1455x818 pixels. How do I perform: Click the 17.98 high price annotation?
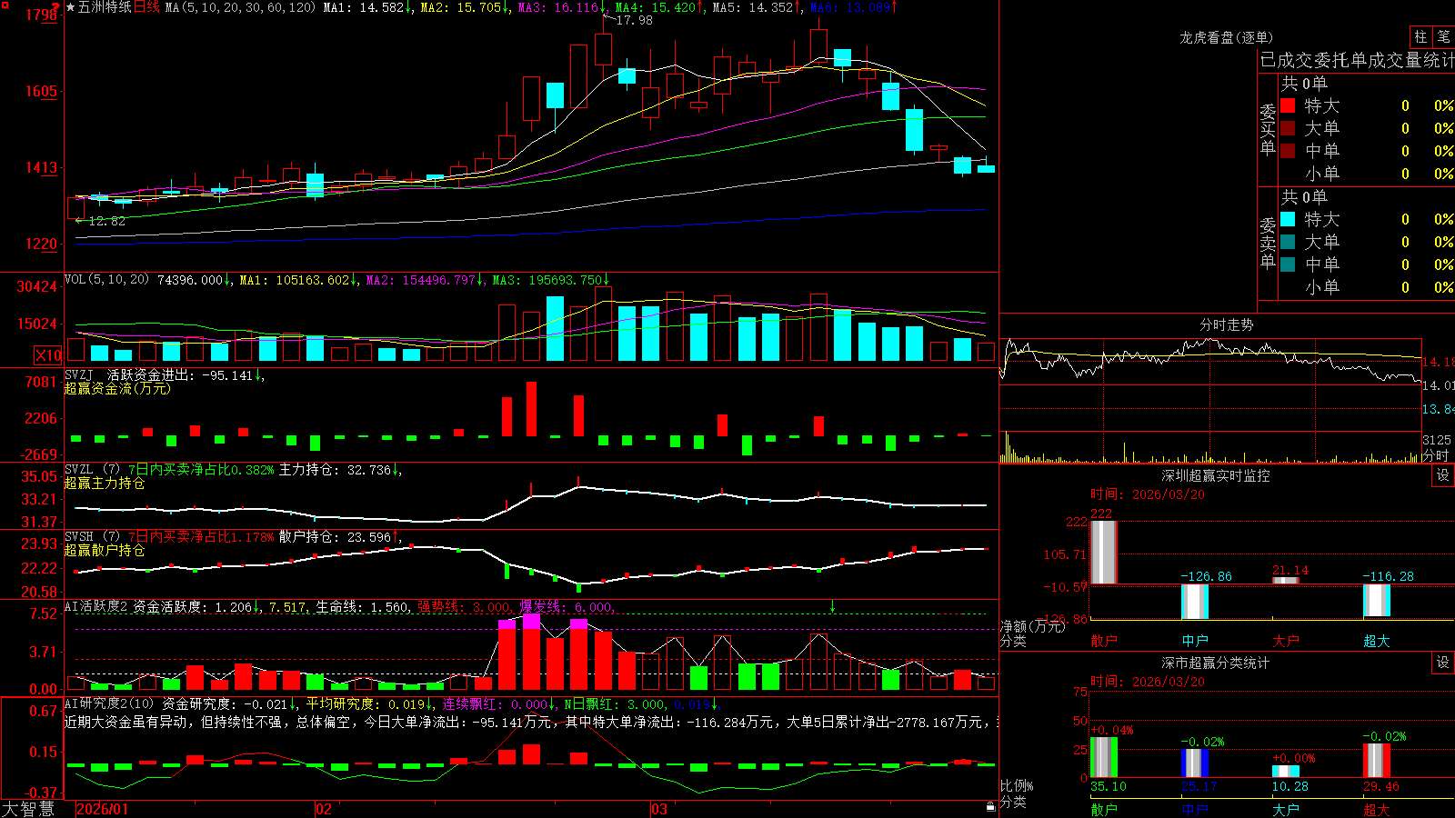635,20
